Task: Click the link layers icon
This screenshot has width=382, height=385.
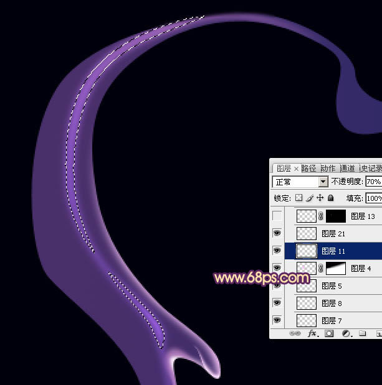Action: 295,334
